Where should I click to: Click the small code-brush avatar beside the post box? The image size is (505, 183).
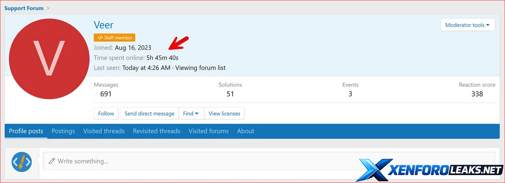(x=22, y=161)
